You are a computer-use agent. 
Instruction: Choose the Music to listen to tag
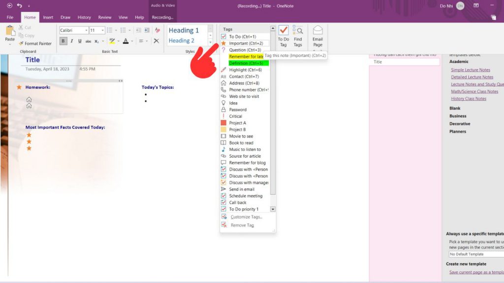pyautogui.click(x=245, y=149)
